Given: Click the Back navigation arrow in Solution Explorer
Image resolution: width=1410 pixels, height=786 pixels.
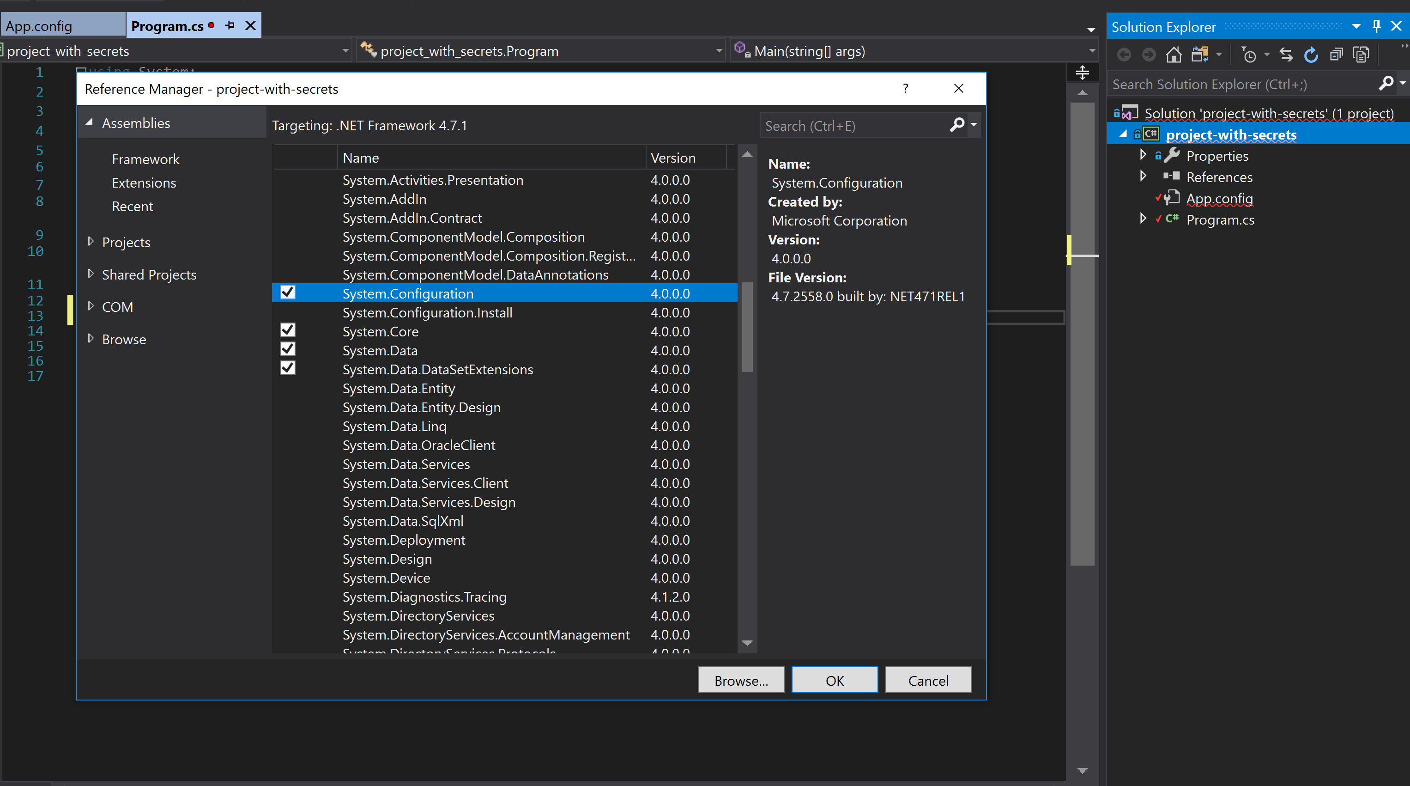Looking at the screenshot, I should coord(1124,54).
